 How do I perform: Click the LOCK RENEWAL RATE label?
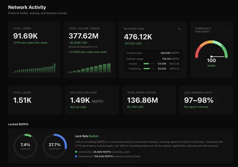[198, 92]
